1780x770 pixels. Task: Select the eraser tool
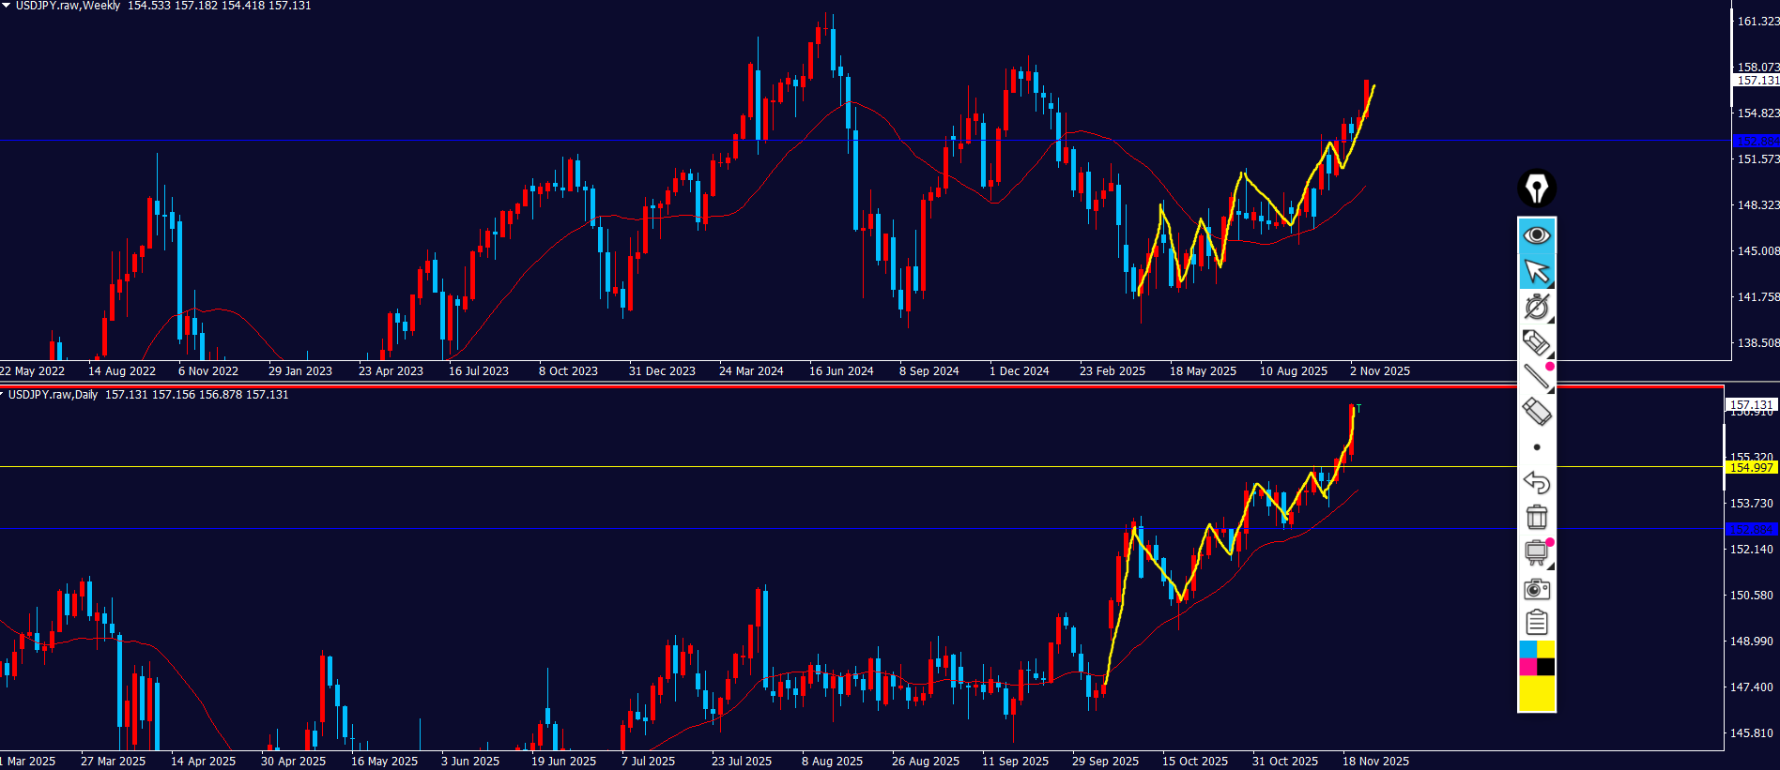[1537, 412]
